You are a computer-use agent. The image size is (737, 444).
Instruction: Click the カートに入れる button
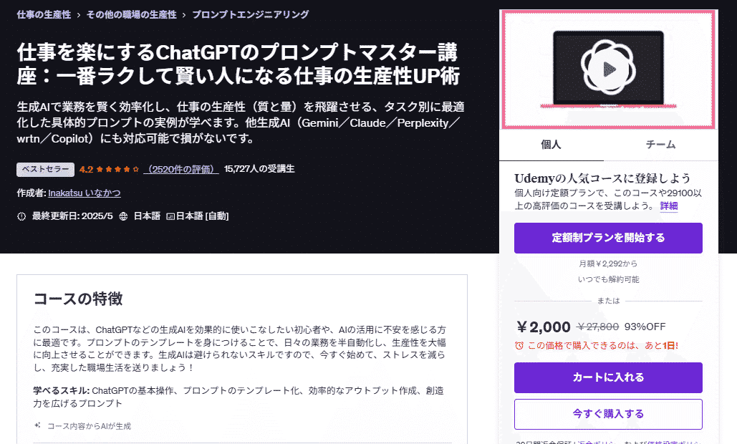point(607,378)
